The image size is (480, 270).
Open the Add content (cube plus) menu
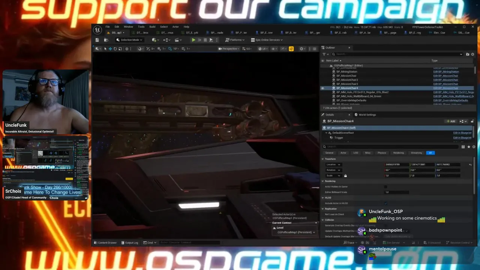tap(155, 40)
